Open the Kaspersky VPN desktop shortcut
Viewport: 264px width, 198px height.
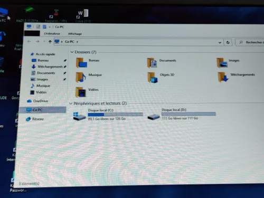56,16
